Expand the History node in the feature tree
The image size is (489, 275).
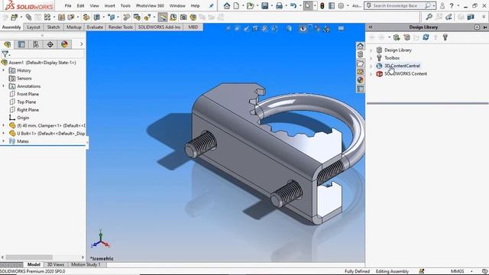click(3, 70)
